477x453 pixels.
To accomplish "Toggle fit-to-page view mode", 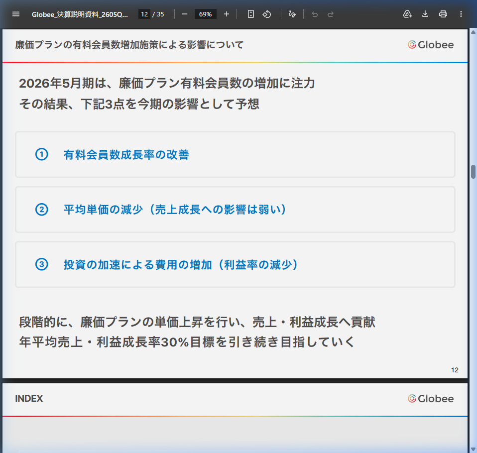I will coord(250,14).
